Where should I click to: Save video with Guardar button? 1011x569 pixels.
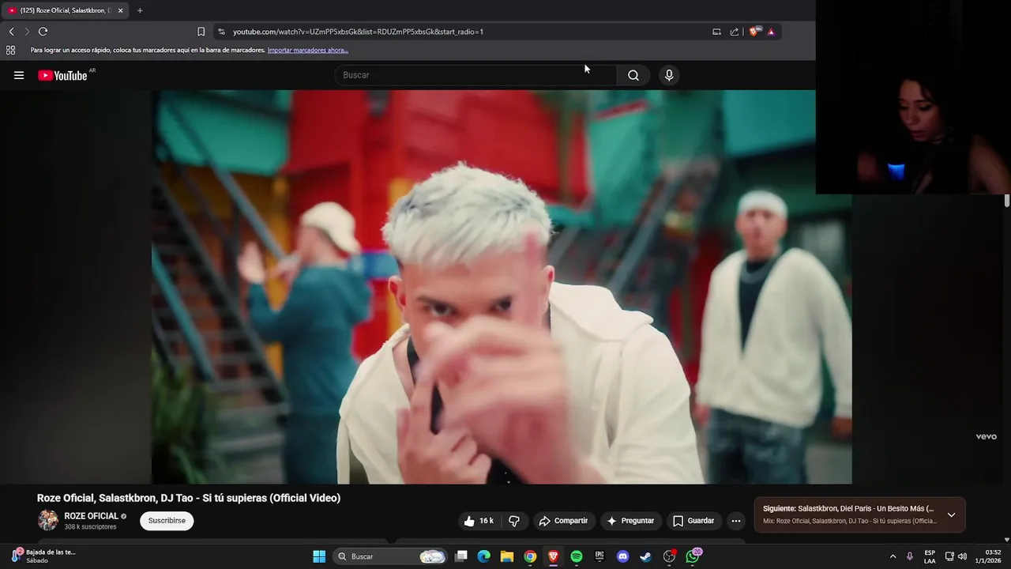693,521
